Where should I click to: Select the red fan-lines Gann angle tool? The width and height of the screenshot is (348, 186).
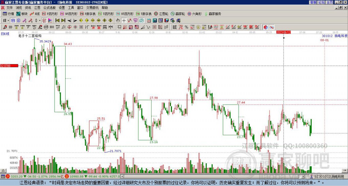(x=125, y=27)
